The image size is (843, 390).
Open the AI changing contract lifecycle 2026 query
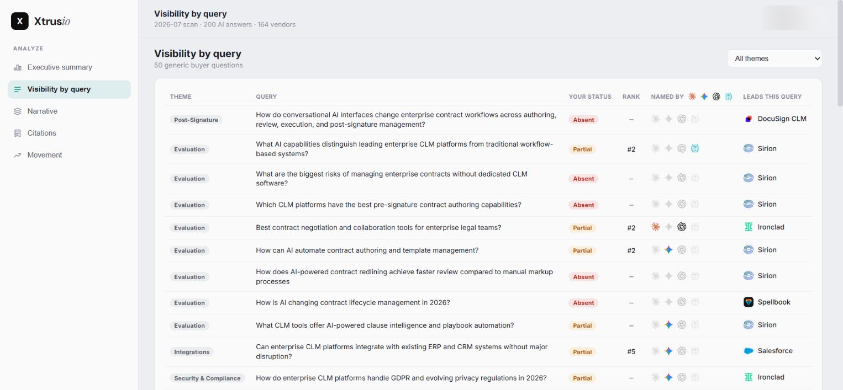(353, 303)
